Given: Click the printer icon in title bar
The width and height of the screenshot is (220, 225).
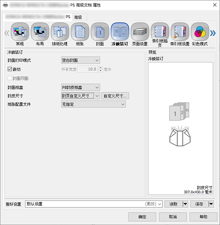Looking at the screenshot, I should pyautogui.click(x=6, y=5).
